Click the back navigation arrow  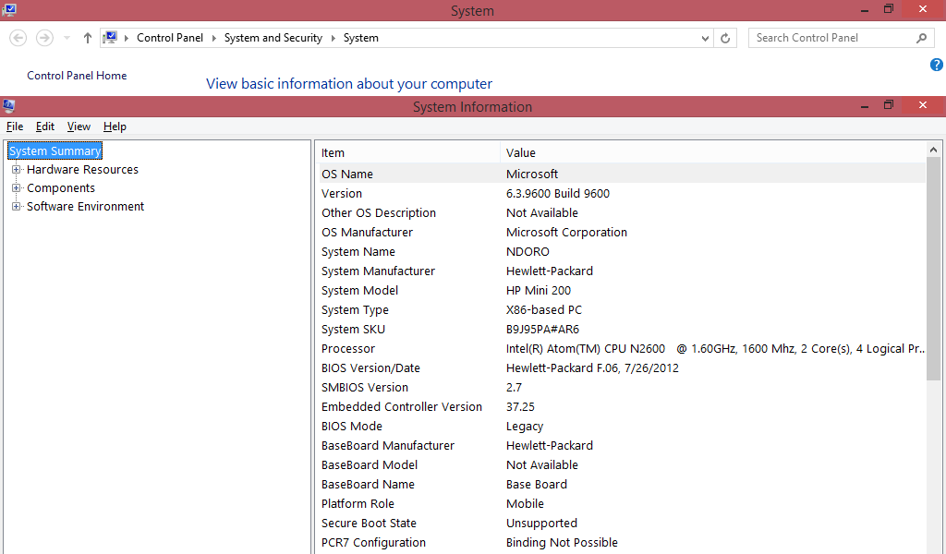18,38
